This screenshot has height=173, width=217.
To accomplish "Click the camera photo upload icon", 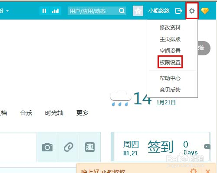I will (x=47, y=147).
